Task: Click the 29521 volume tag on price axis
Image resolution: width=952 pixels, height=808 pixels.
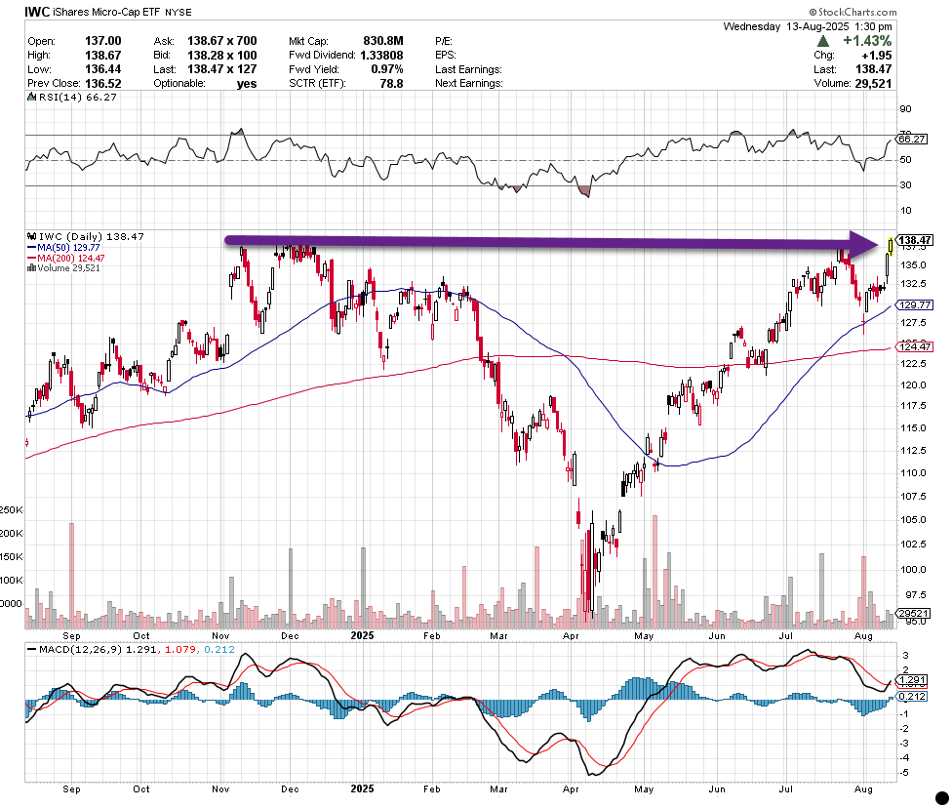Action: (913, 614)
